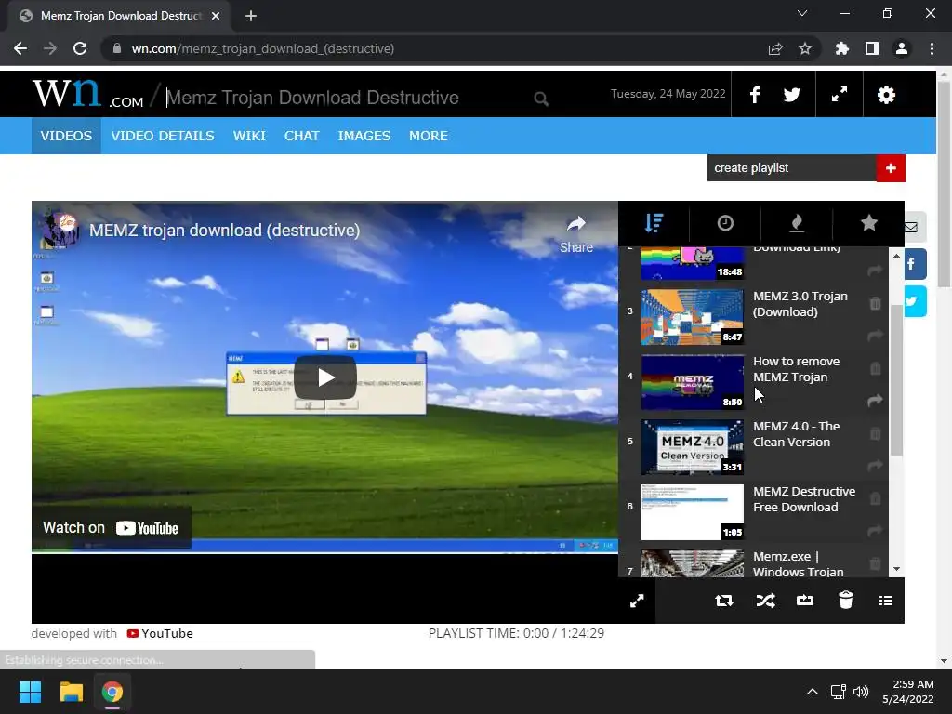Click the channel avatar on the video
Viewport: 952px width, 714px height.
pos(60,231)
